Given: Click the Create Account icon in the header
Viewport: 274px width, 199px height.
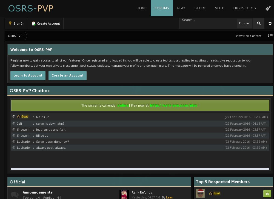Looking at the screenshot, I should [33, 24].
